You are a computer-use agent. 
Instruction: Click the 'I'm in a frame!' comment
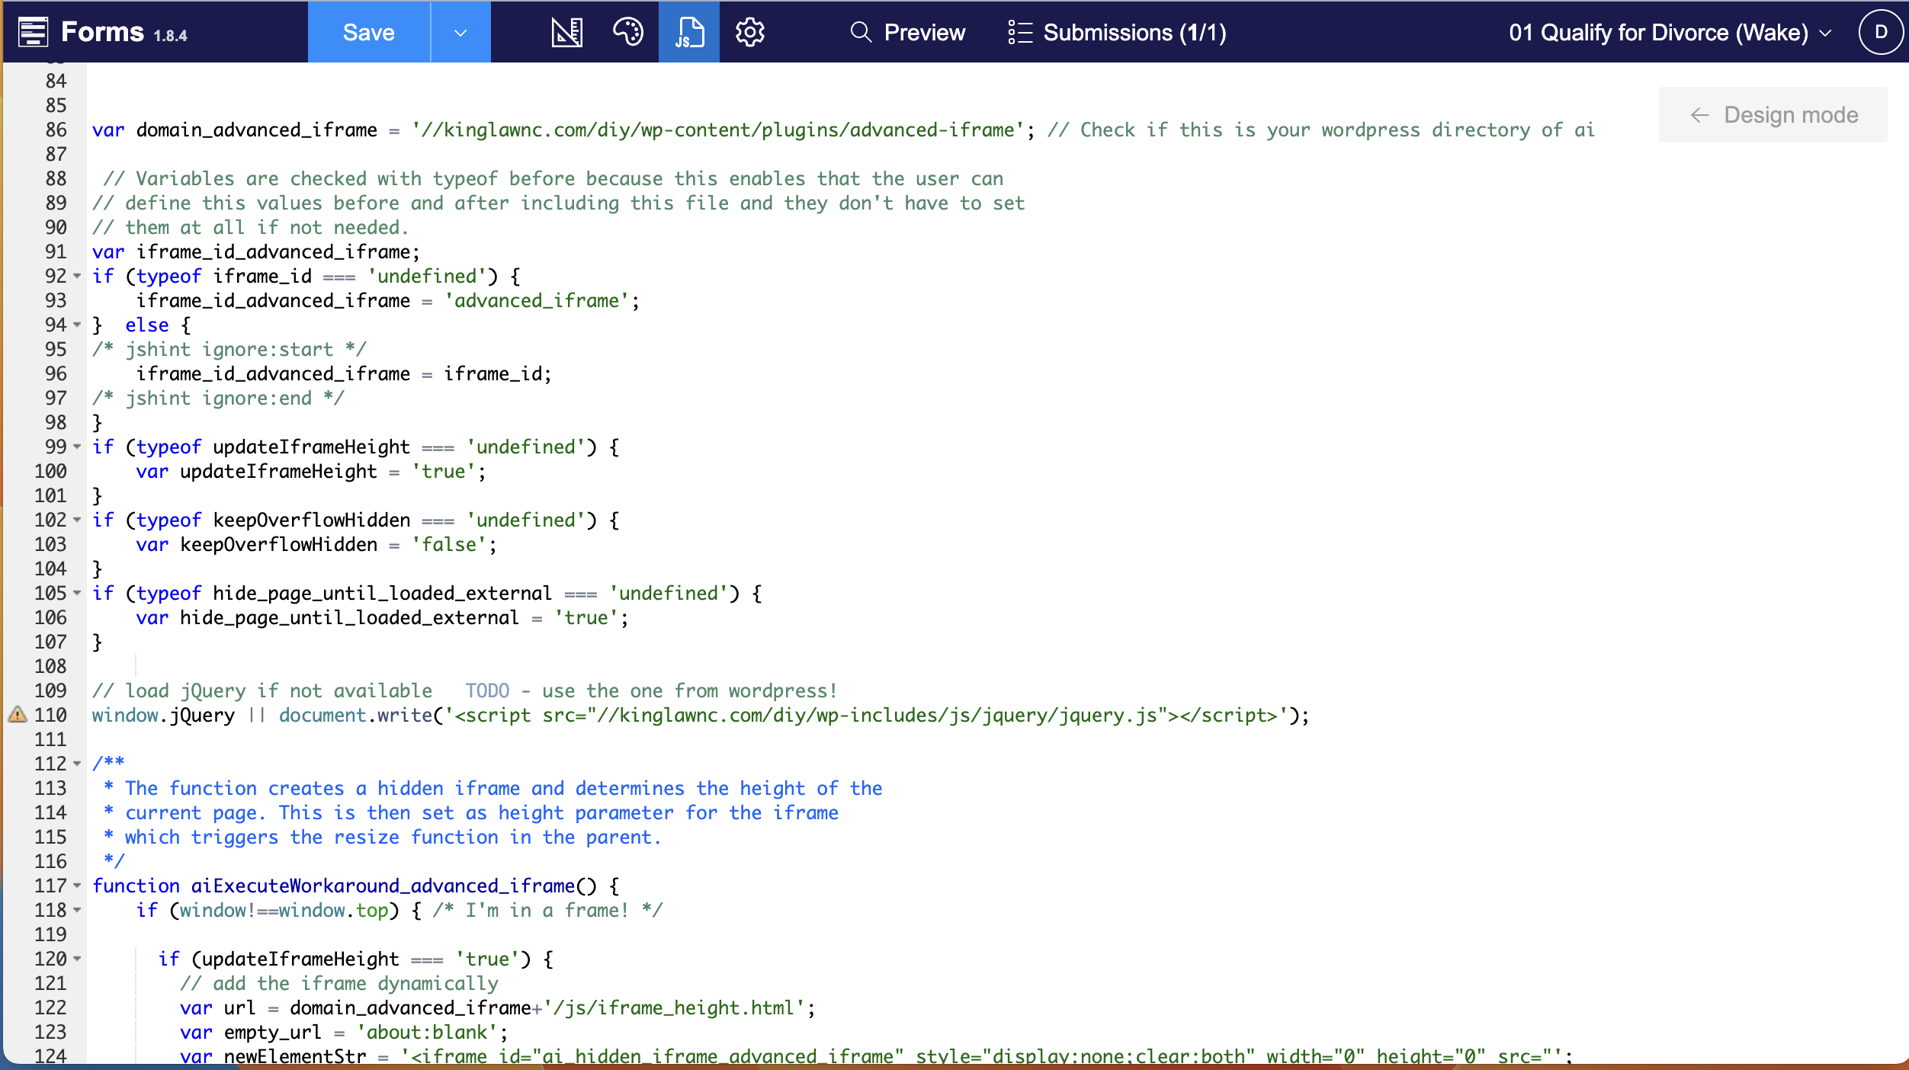click(547, 910)
